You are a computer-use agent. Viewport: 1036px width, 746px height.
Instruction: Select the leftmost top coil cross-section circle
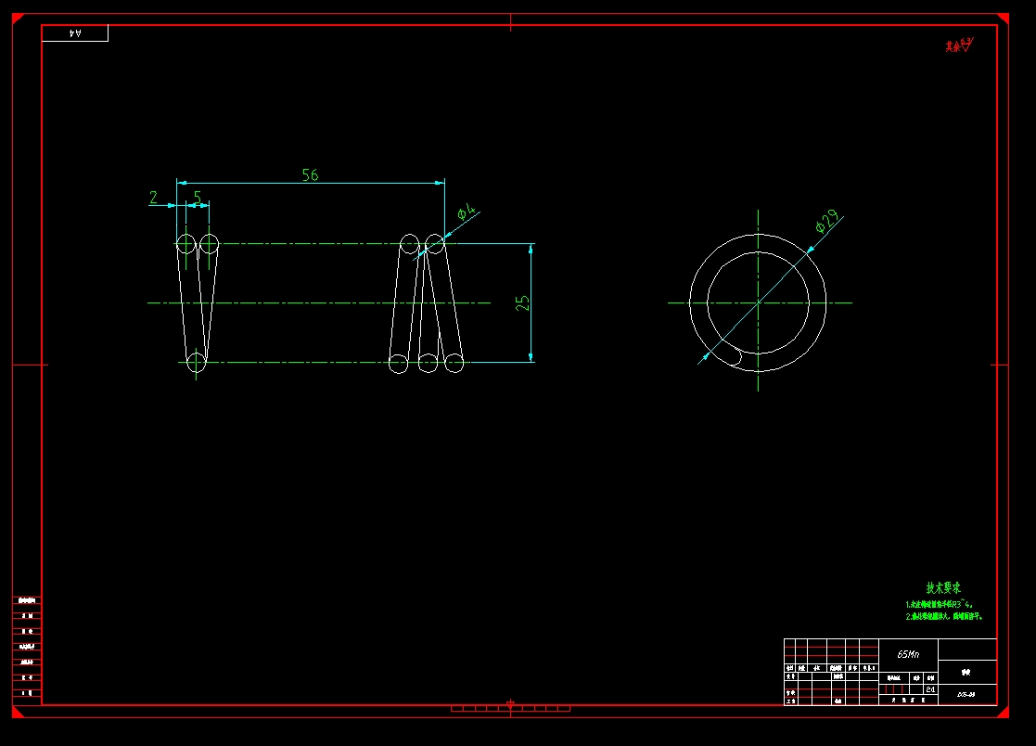pyautogui.click(x=185, y=244)
